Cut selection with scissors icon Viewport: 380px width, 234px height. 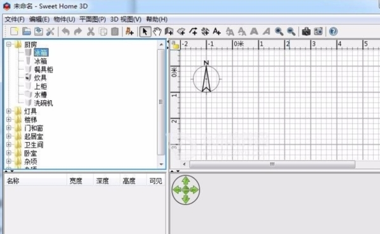[91, 32]
